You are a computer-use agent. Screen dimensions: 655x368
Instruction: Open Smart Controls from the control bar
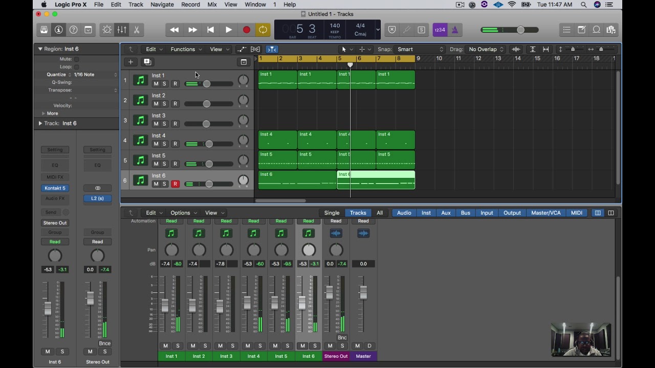[107, 30]
